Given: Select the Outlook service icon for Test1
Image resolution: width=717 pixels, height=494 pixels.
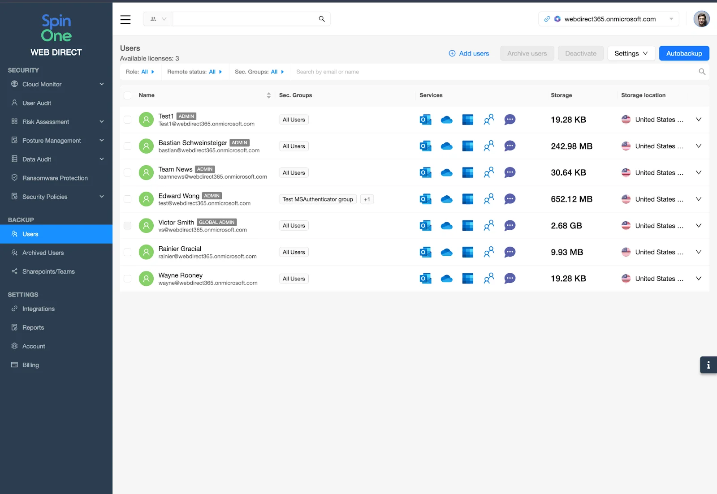Looking at the screenshot, I should click(x=425, y=120).
